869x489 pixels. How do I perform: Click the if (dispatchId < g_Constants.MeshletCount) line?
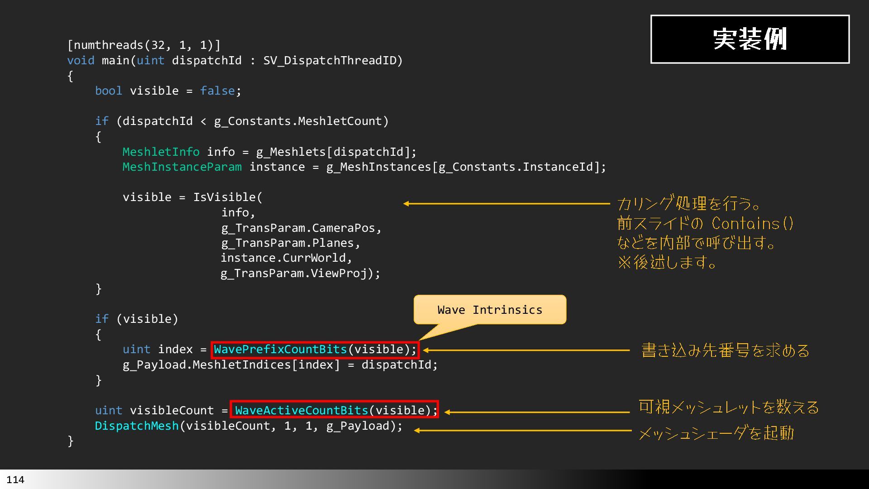(242, 121)
